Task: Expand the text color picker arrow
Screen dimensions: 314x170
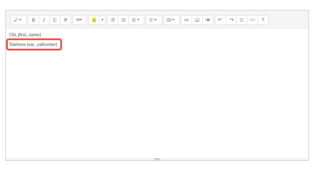Action: point(103,20)
